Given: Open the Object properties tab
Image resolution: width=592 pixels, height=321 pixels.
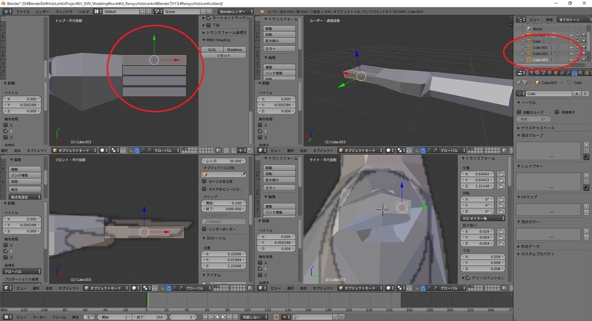Looking at the screenshot, I should (556, 73).
